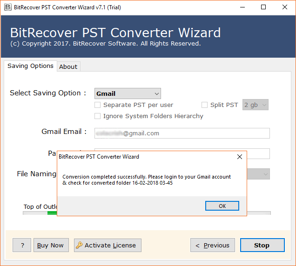This screenshot has height=266, width=296.
Task: Click the green conversion progress bar
Action: tap(52, 213)
